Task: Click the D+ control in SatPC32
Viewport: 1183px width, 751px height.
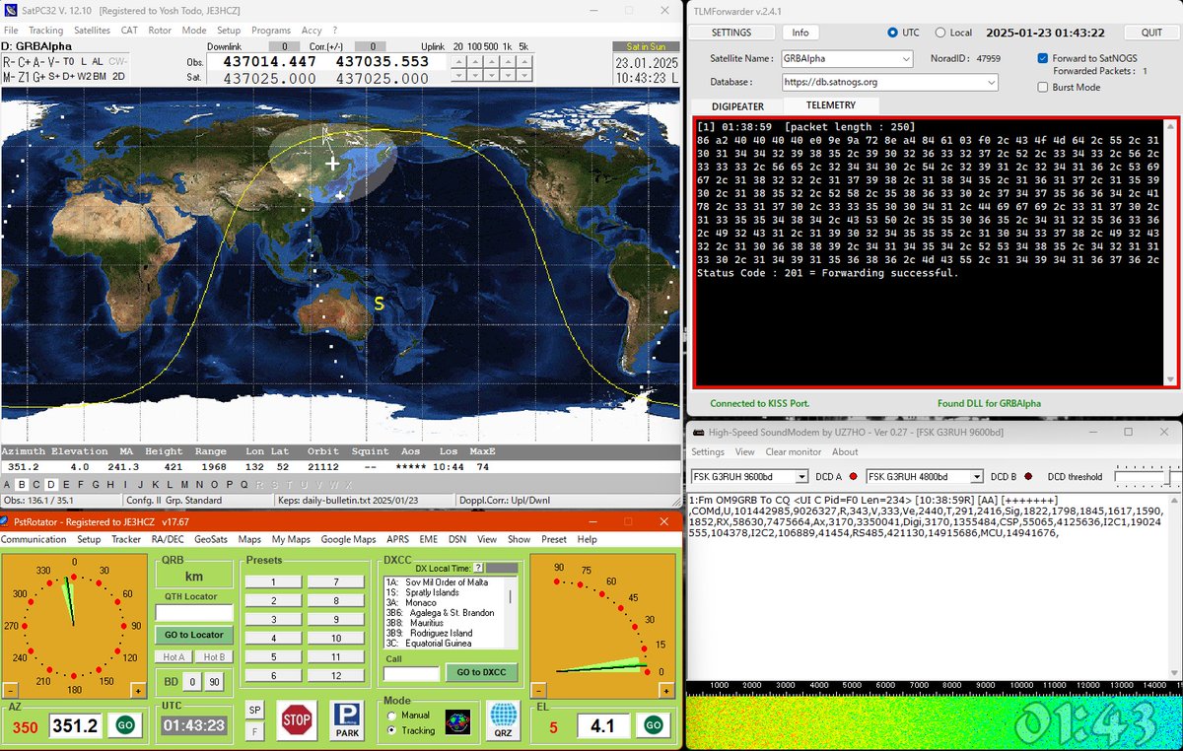Action: coord(69,77)
